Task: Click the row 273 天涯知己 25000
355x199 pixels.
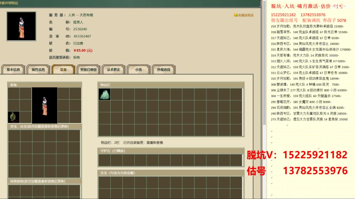Action: [310, 119]
